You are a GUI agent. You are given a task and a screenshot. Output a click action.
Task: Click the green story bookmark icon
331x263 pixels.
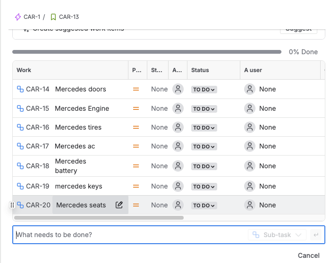[x=53, y=17]
